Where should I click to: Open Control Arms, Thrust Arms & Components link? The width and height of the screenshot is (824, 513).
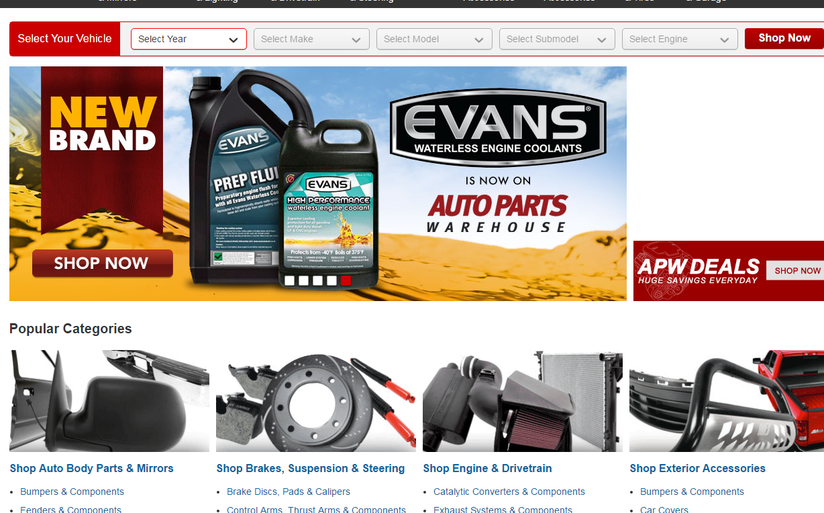click(x=317, y=510)
